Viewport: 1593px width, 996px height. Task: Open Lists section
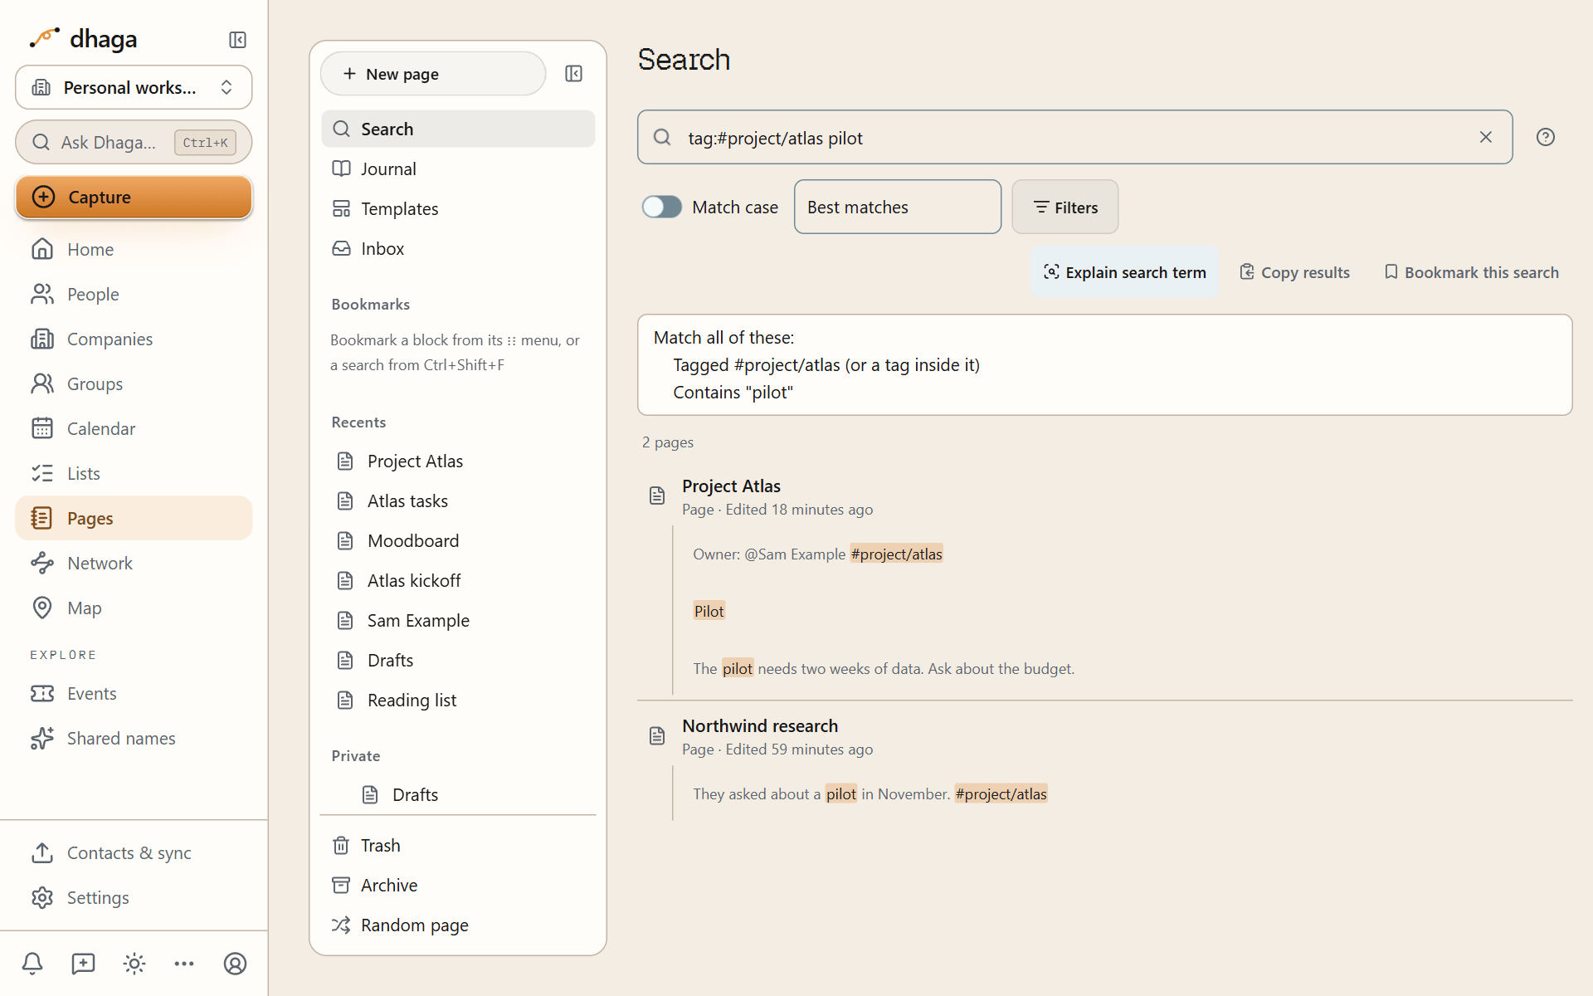134,473
